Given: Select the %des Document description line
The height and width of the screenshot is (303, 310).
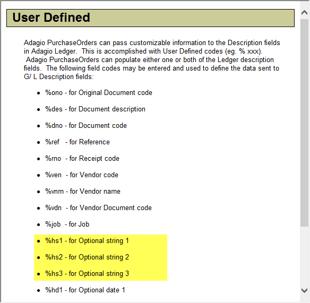Looking at the screenshot, I should (x=96, y=109).
